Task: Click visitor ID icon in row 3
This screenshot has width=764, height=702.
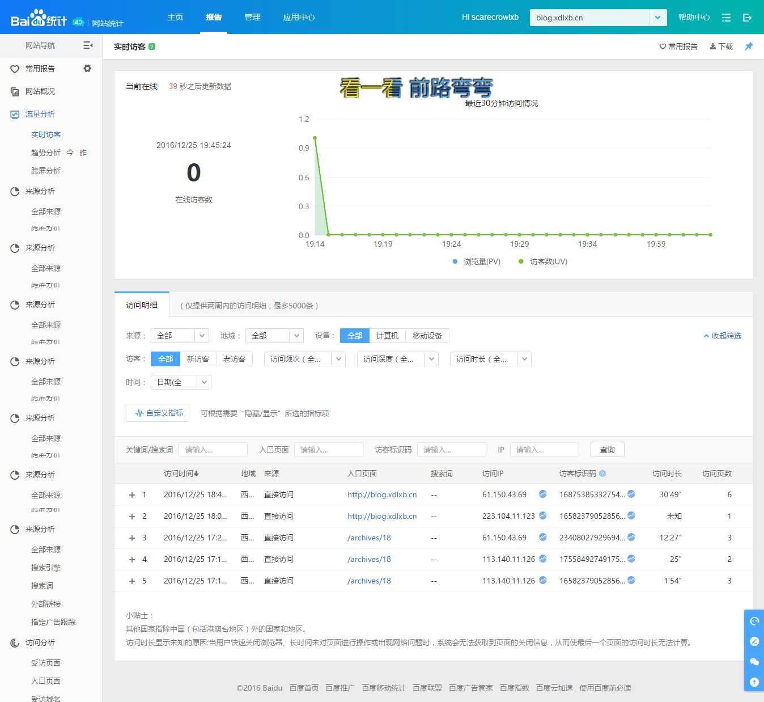Action: (x=631, y=537)
